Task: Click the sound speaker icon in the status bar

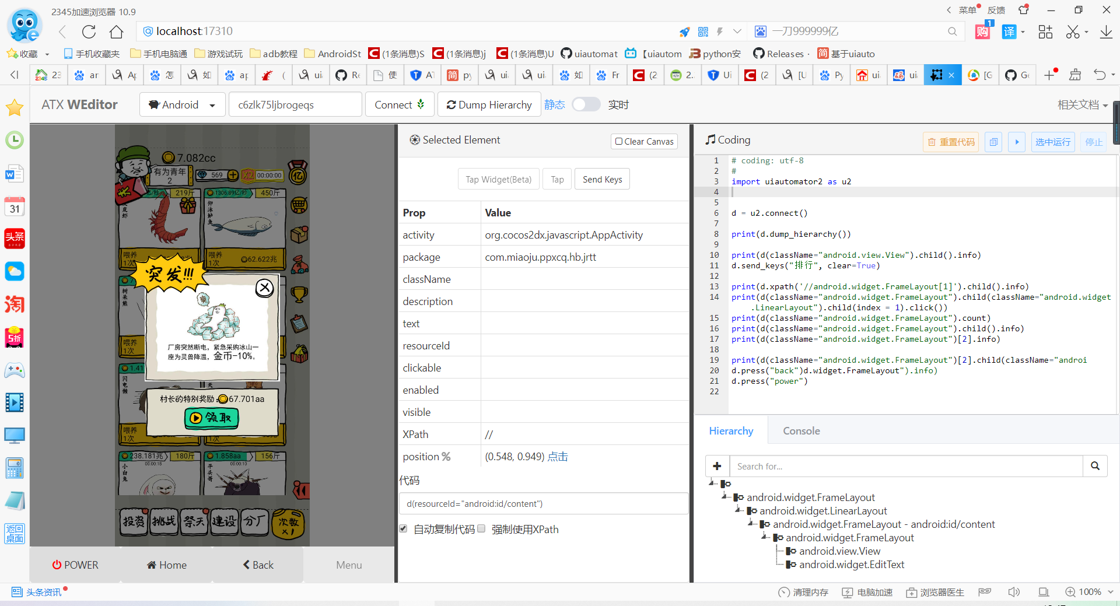Action: [x=1014, y=592]
